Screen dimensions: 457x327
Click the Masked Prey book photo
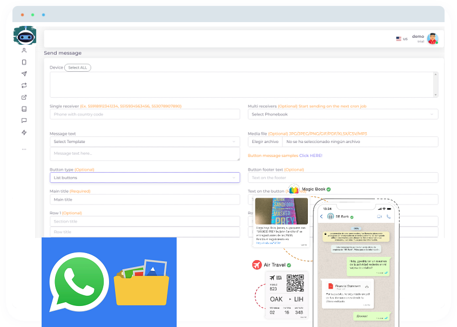point(281,211)
